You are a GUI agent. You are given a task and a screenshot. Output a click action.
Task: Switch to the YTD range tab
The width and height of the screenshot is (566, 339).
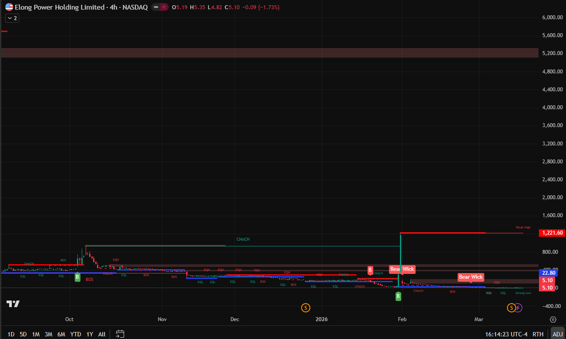coord(75,333)
